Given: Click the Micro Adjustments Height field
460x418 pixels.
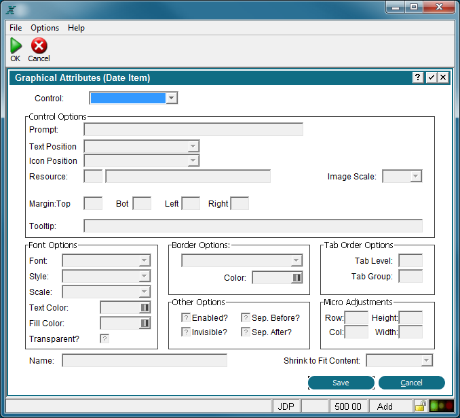Looking at the screenshot, I should (410, 317).
